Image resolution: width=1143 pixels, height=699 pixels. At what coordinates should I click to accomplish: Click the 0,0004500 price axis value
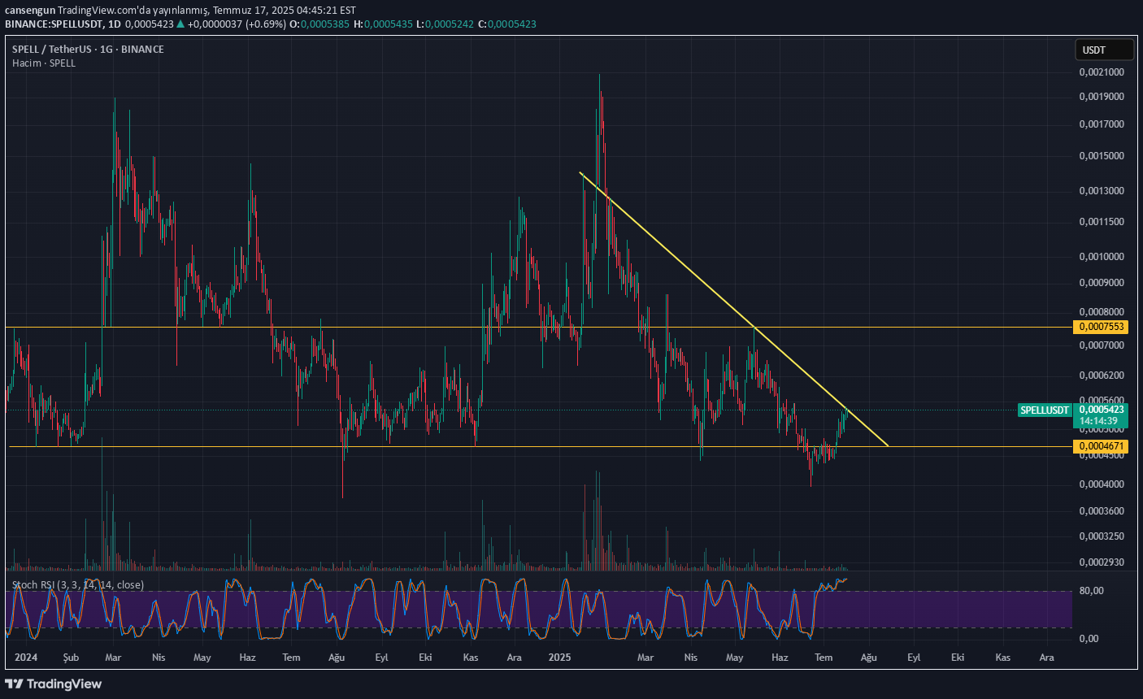coord(1102,455)
